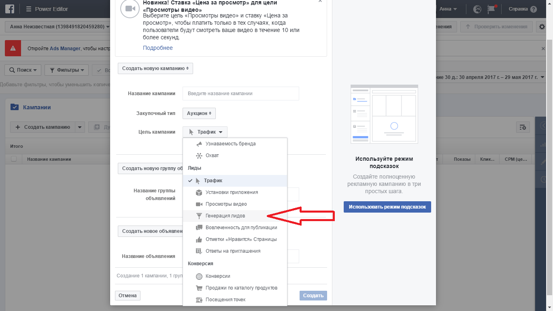553x311 pixels.
Task: Click the 'Проверить изменения' button
Action: 496,27
